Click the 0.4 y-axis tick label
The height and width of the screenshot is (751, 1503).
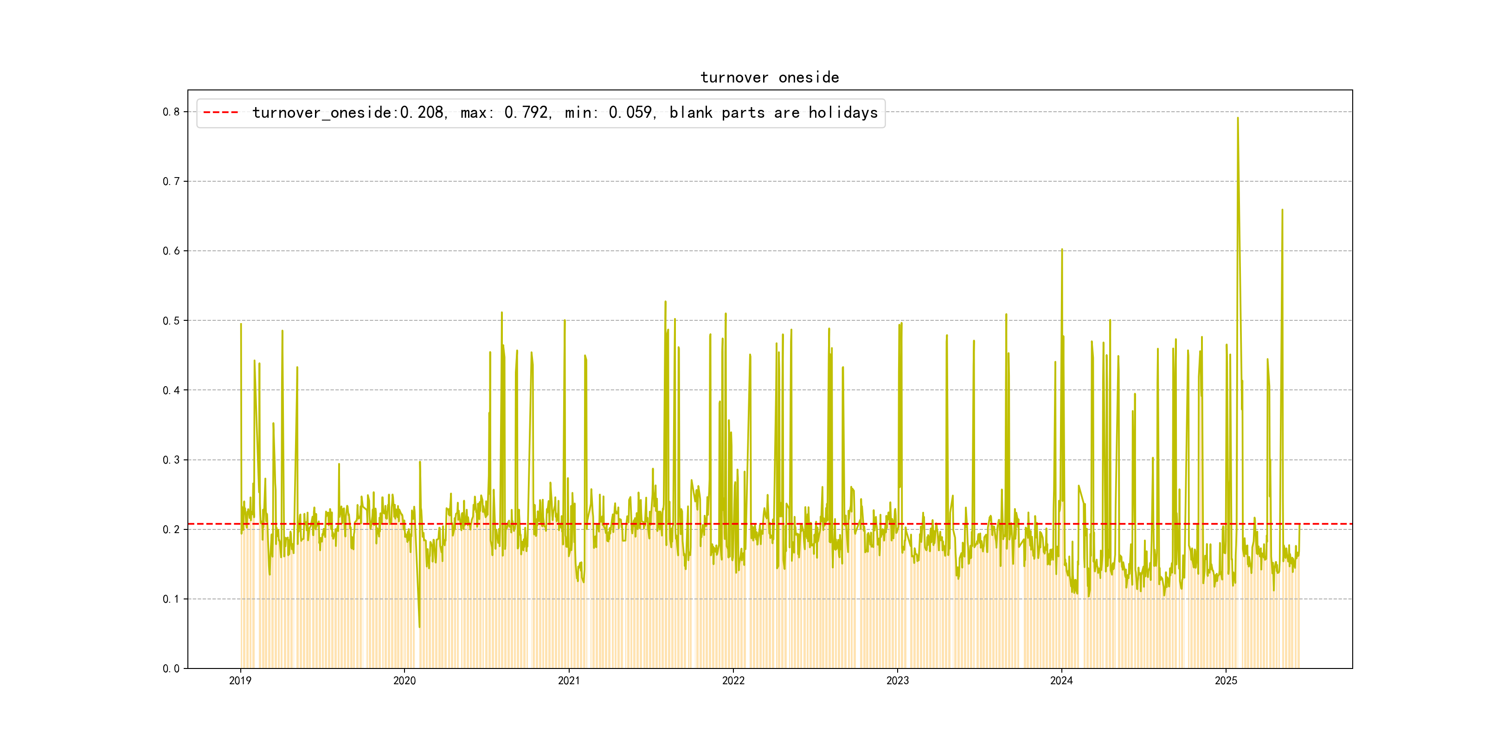pyautogui.click(x=171, y=390)
